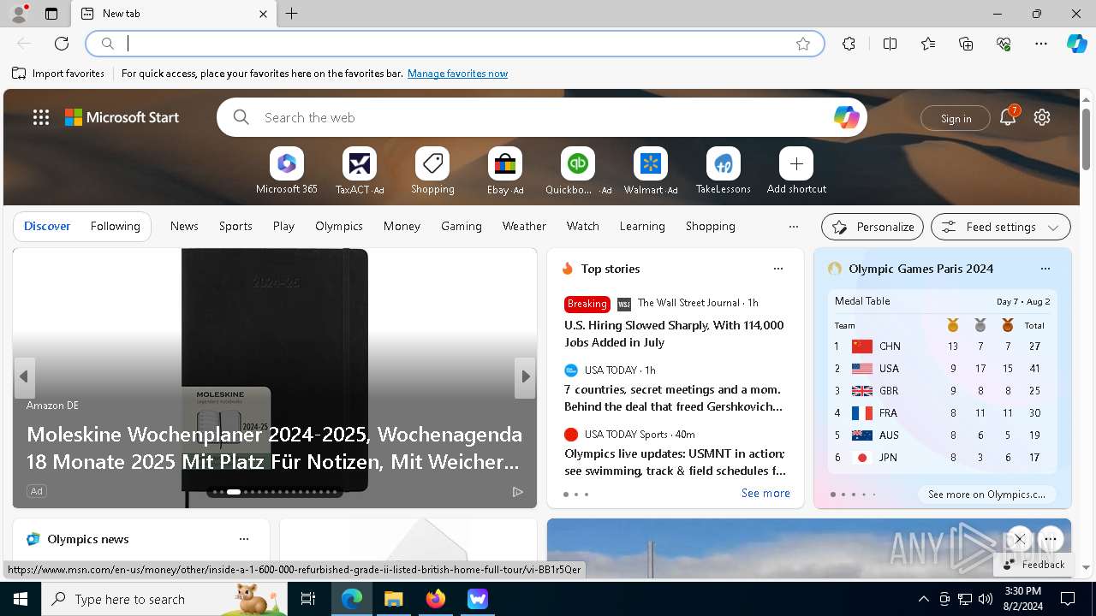This screenshot has height=616, width=1096.
Task: Click the Personalize button
Action: (x=873, y=227)
